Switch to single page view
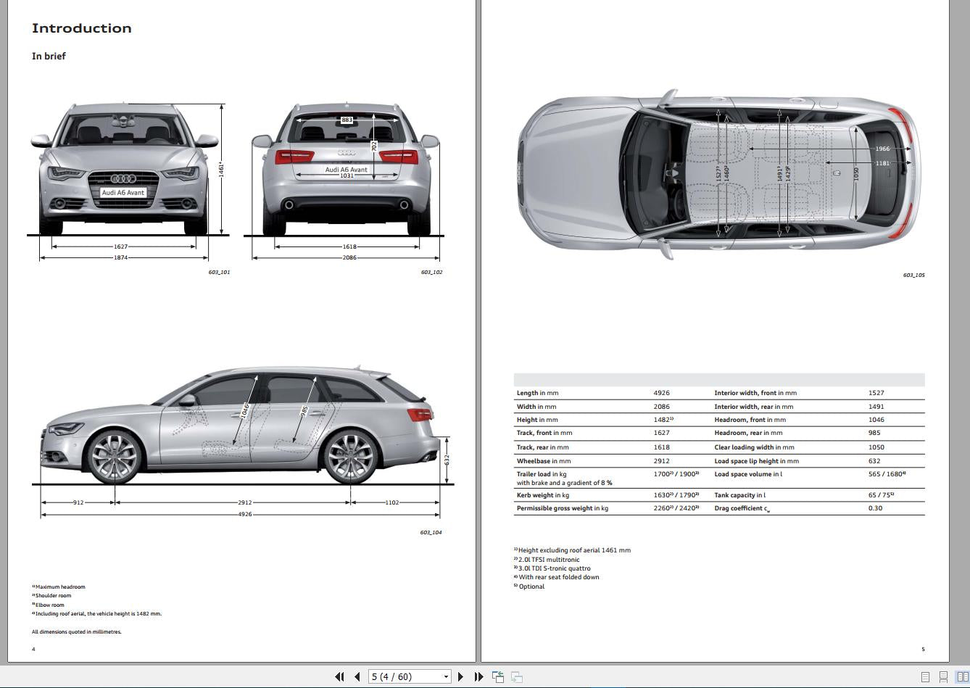The image size is (970, 688). tap(925, 676)
